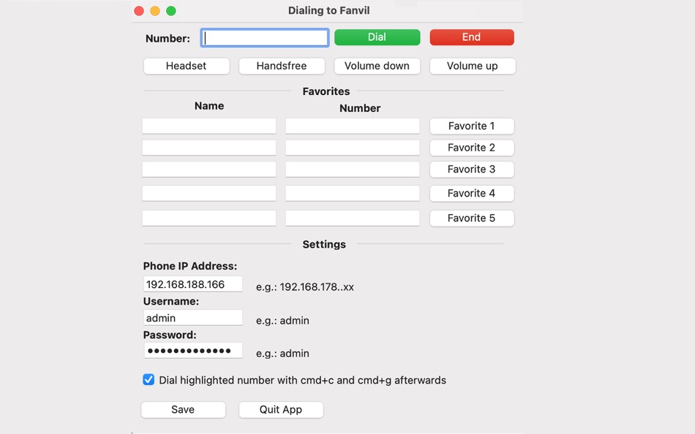The image size is (695, 434).
Task: Raise volume with Volume up
Action: 472,66
